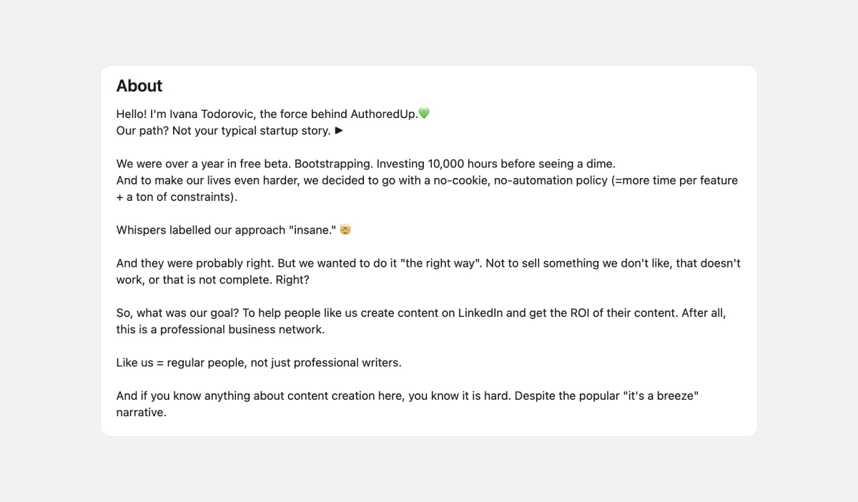Click the word AuthoredUp in the first line
The height and width of the screenshot is (502, 858).
(x=383, y=114)
